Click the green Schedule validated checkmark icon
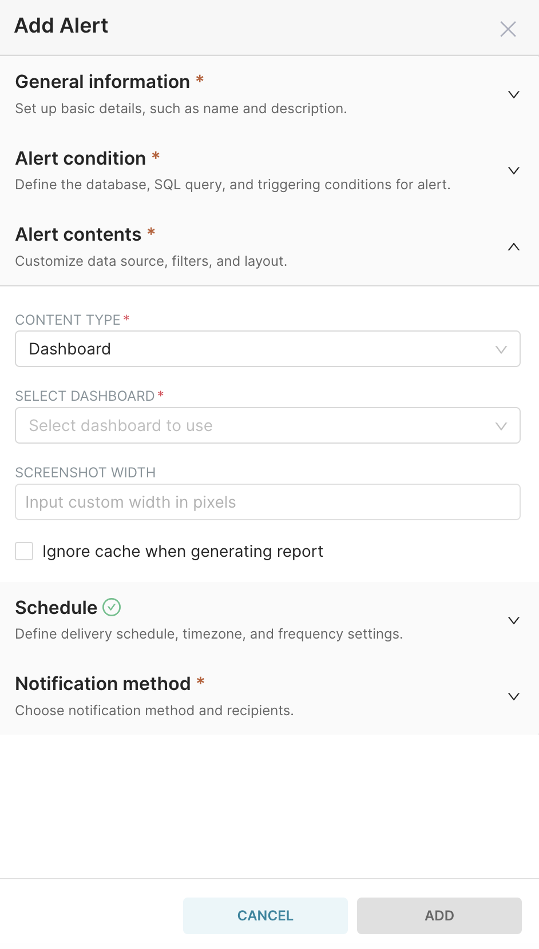This screenshot has height=949, width=539. click(x=112, y=607)
